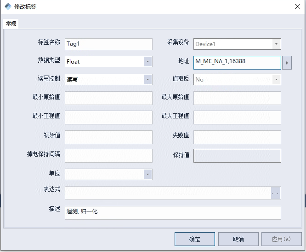
Task: Open expression editor with ellipsis button
Action: [275, 193]
